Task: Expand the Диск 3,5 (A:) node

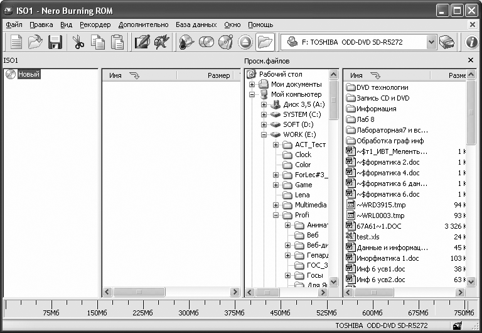Action: [264, 105]
